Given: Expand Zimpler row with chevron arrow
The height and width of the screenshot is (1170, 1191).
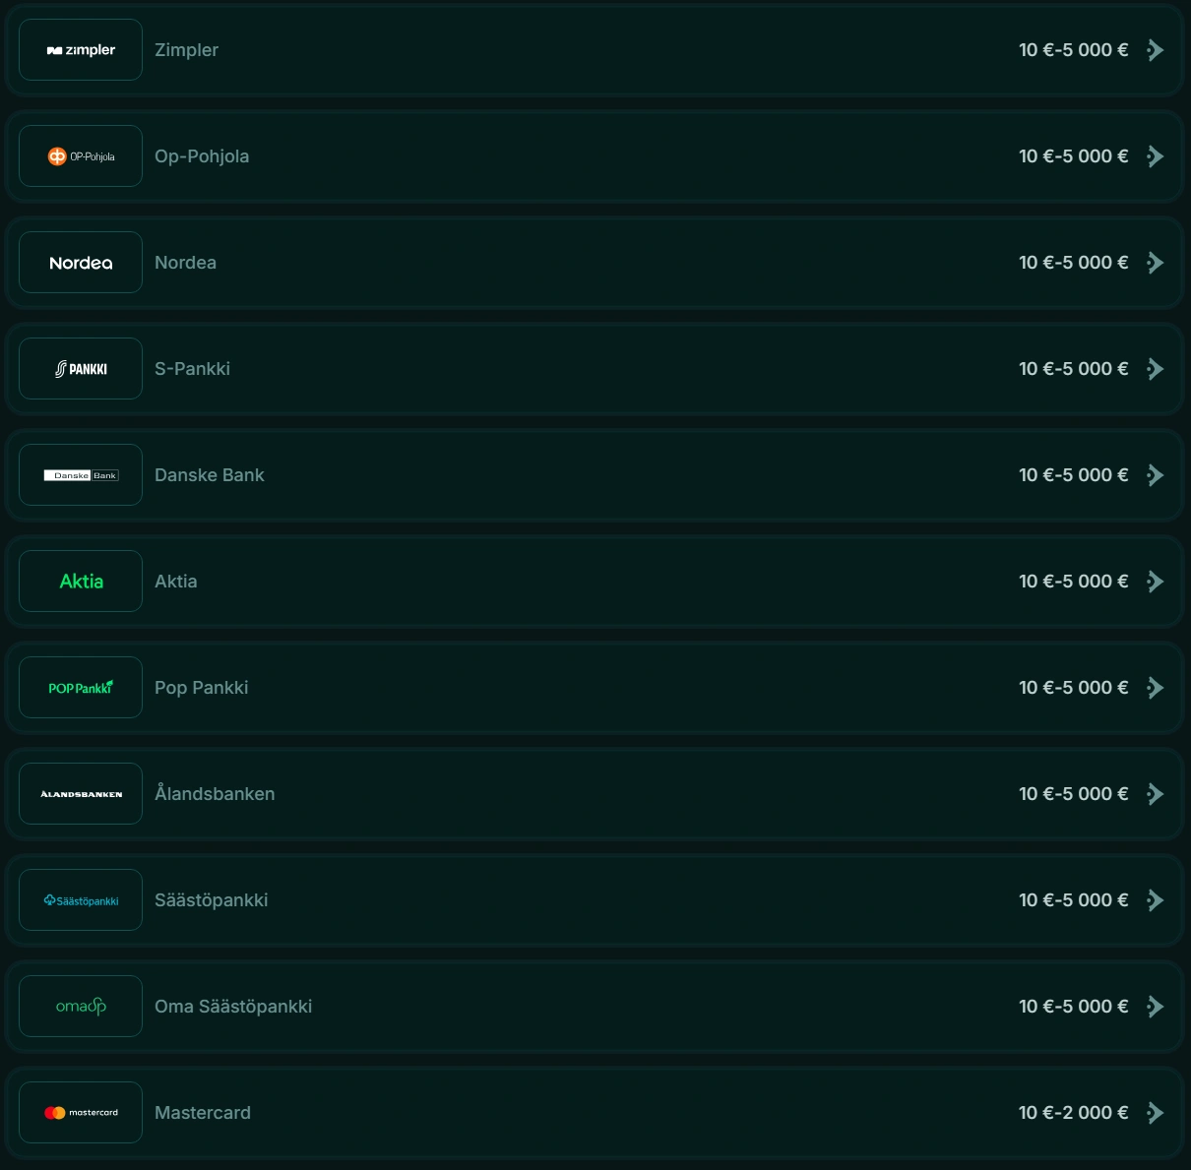Looking at the screenshot, I should pyautogui.click(x=1156, y=50).
